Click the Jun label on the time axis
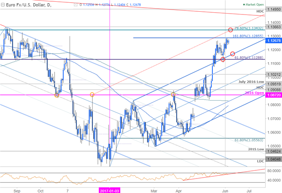The width and height of the screenshot is (282, 193). coord(225,191)
